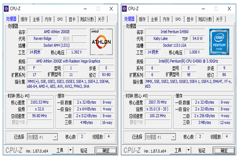Screen dimensions: 239x159
Task: Click the Intel Pentium G4560 name field
Action: 175,32
